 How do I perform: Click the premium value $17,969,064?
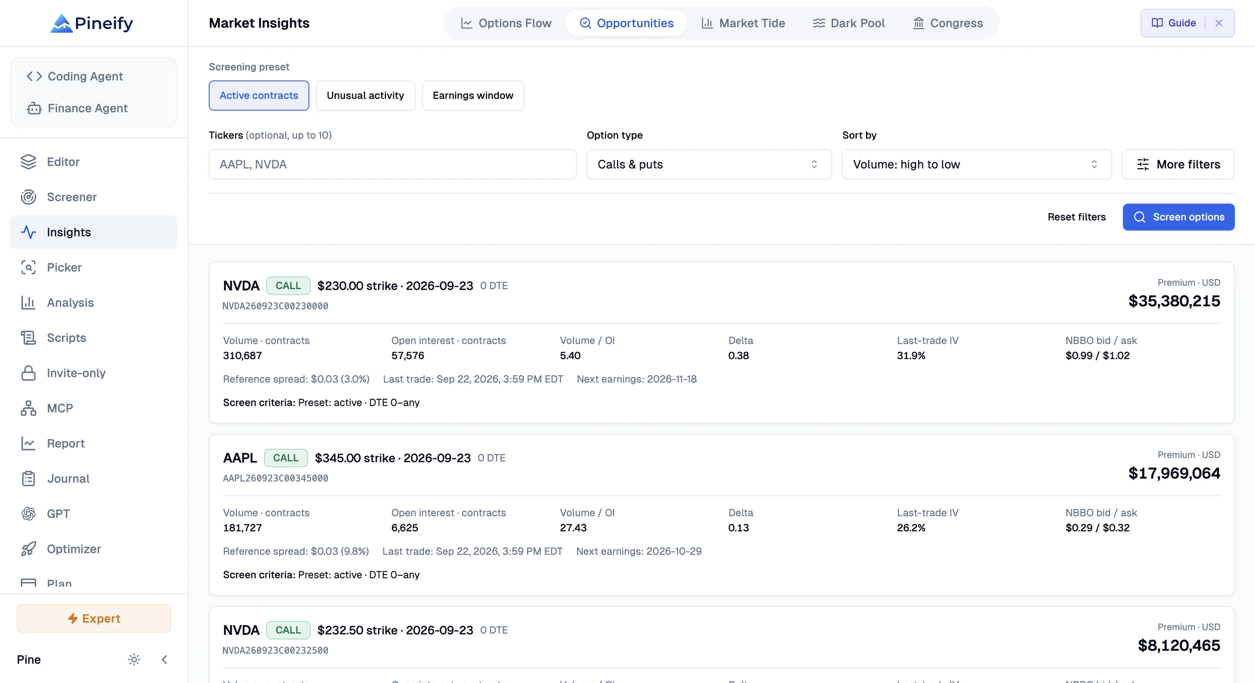tap(1174, 473)
